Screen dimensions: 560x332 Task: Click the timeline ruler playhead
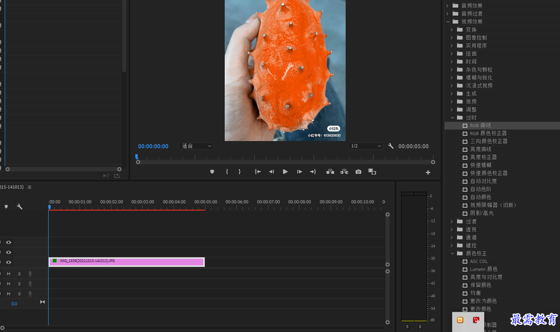pyautogui.click(x=49, y=207)
